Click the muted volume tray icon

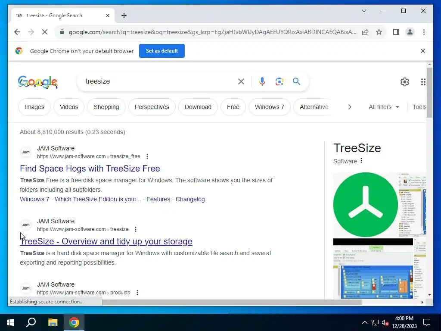coord(385,322)
